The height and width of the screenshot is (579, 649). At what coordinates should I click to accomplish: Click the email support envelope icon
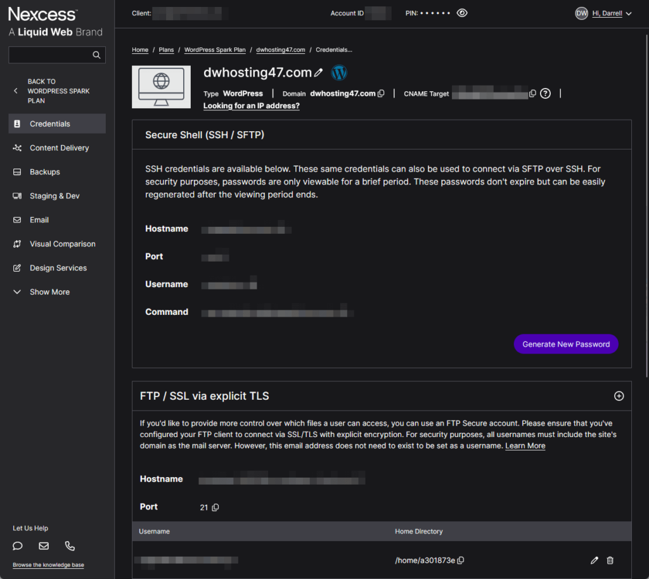[x=44, y=546]
